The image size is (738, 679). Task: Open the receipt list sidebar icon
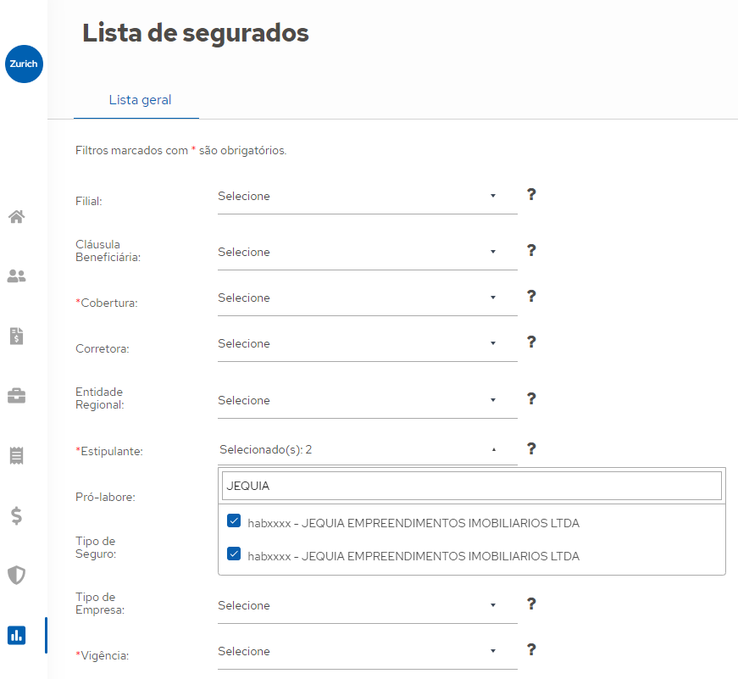coord(16,455)
